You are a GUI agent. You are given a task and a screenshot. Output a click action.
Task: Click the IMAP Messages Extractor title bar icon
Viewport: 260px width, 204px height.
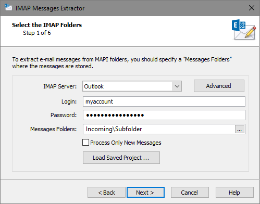(8, 8)
